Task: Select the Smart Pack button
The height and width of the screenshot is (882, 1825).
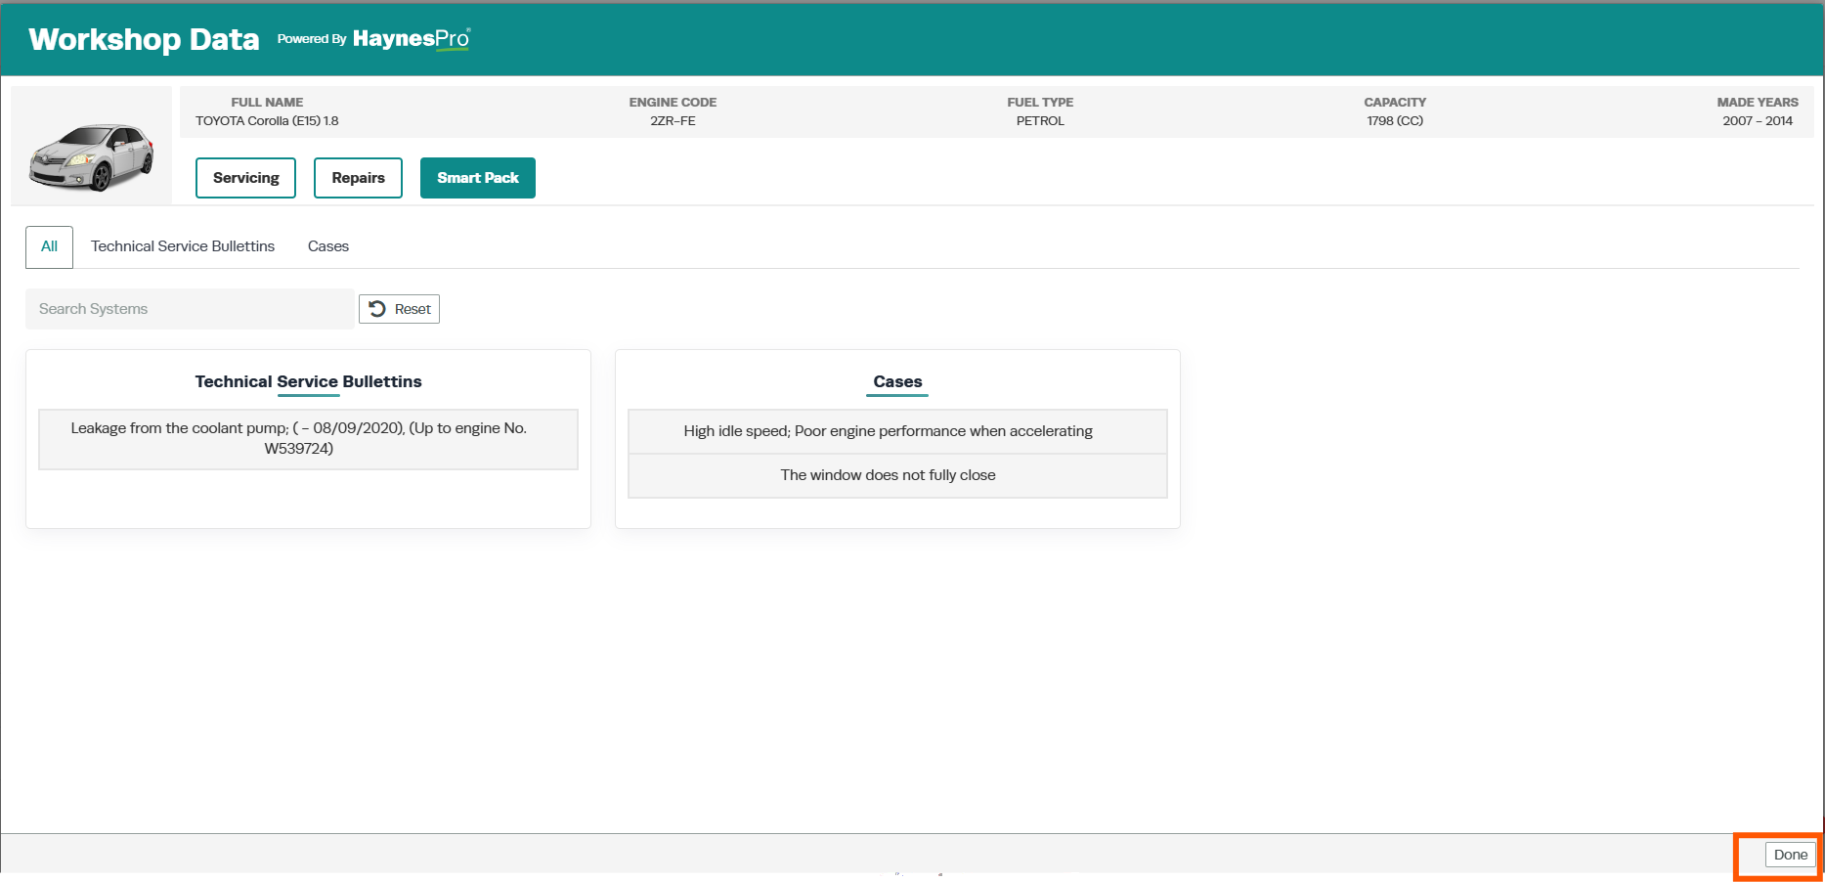Action: pyautogui.click(x=478, y=178)
